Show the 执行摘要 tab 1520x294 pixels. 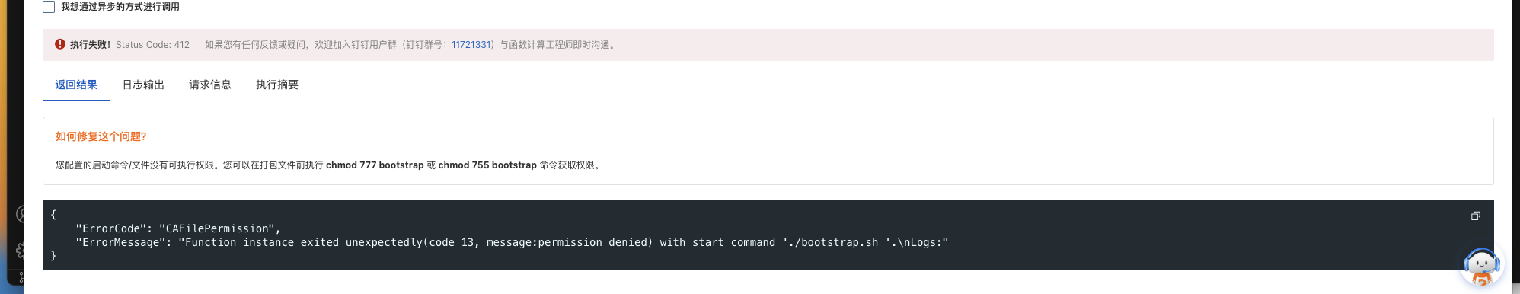[277, 85]
